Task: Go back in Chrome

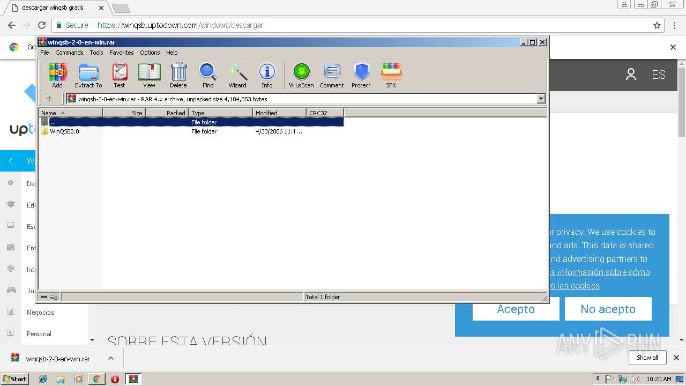Action: (x=12, y=25)
